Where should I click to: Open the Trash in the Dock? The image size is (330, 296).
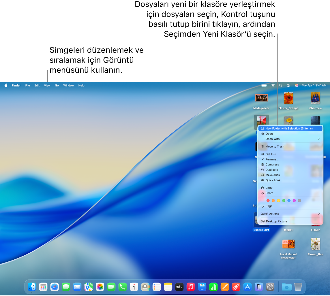pyautogui.click(x=298, y=287)
